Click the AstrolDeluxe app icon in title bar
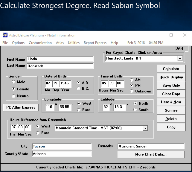192x172 pixels. [x=5, y=35]
